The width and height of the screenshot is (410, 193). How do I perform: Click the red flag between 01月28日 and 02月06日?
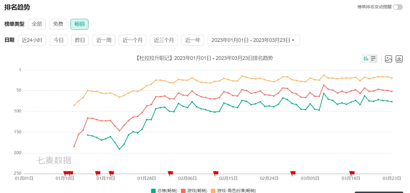pyautogui.click(x=170, y=173)
